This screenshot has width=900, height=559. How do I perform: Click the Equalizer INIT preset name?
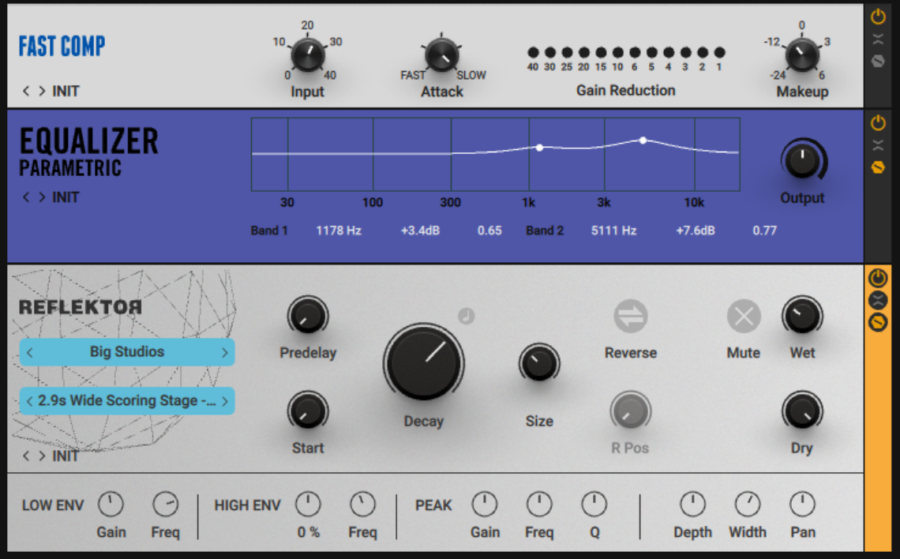click(x=67, y=197)
